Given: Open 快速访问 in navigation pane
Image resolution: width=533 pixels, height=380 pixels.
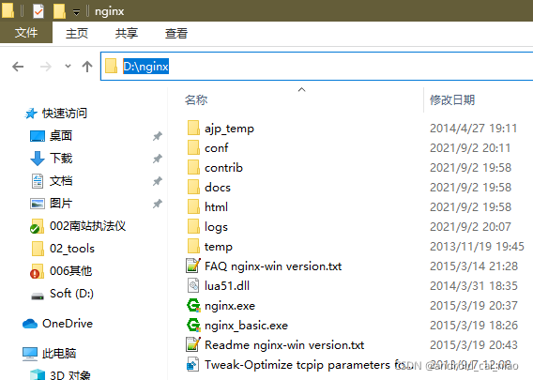Looking at the screenshot, I should click(x=65, y=114).
